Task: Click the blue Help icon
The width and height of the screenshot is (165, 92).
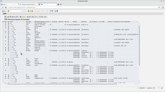Action: (55, 11)
